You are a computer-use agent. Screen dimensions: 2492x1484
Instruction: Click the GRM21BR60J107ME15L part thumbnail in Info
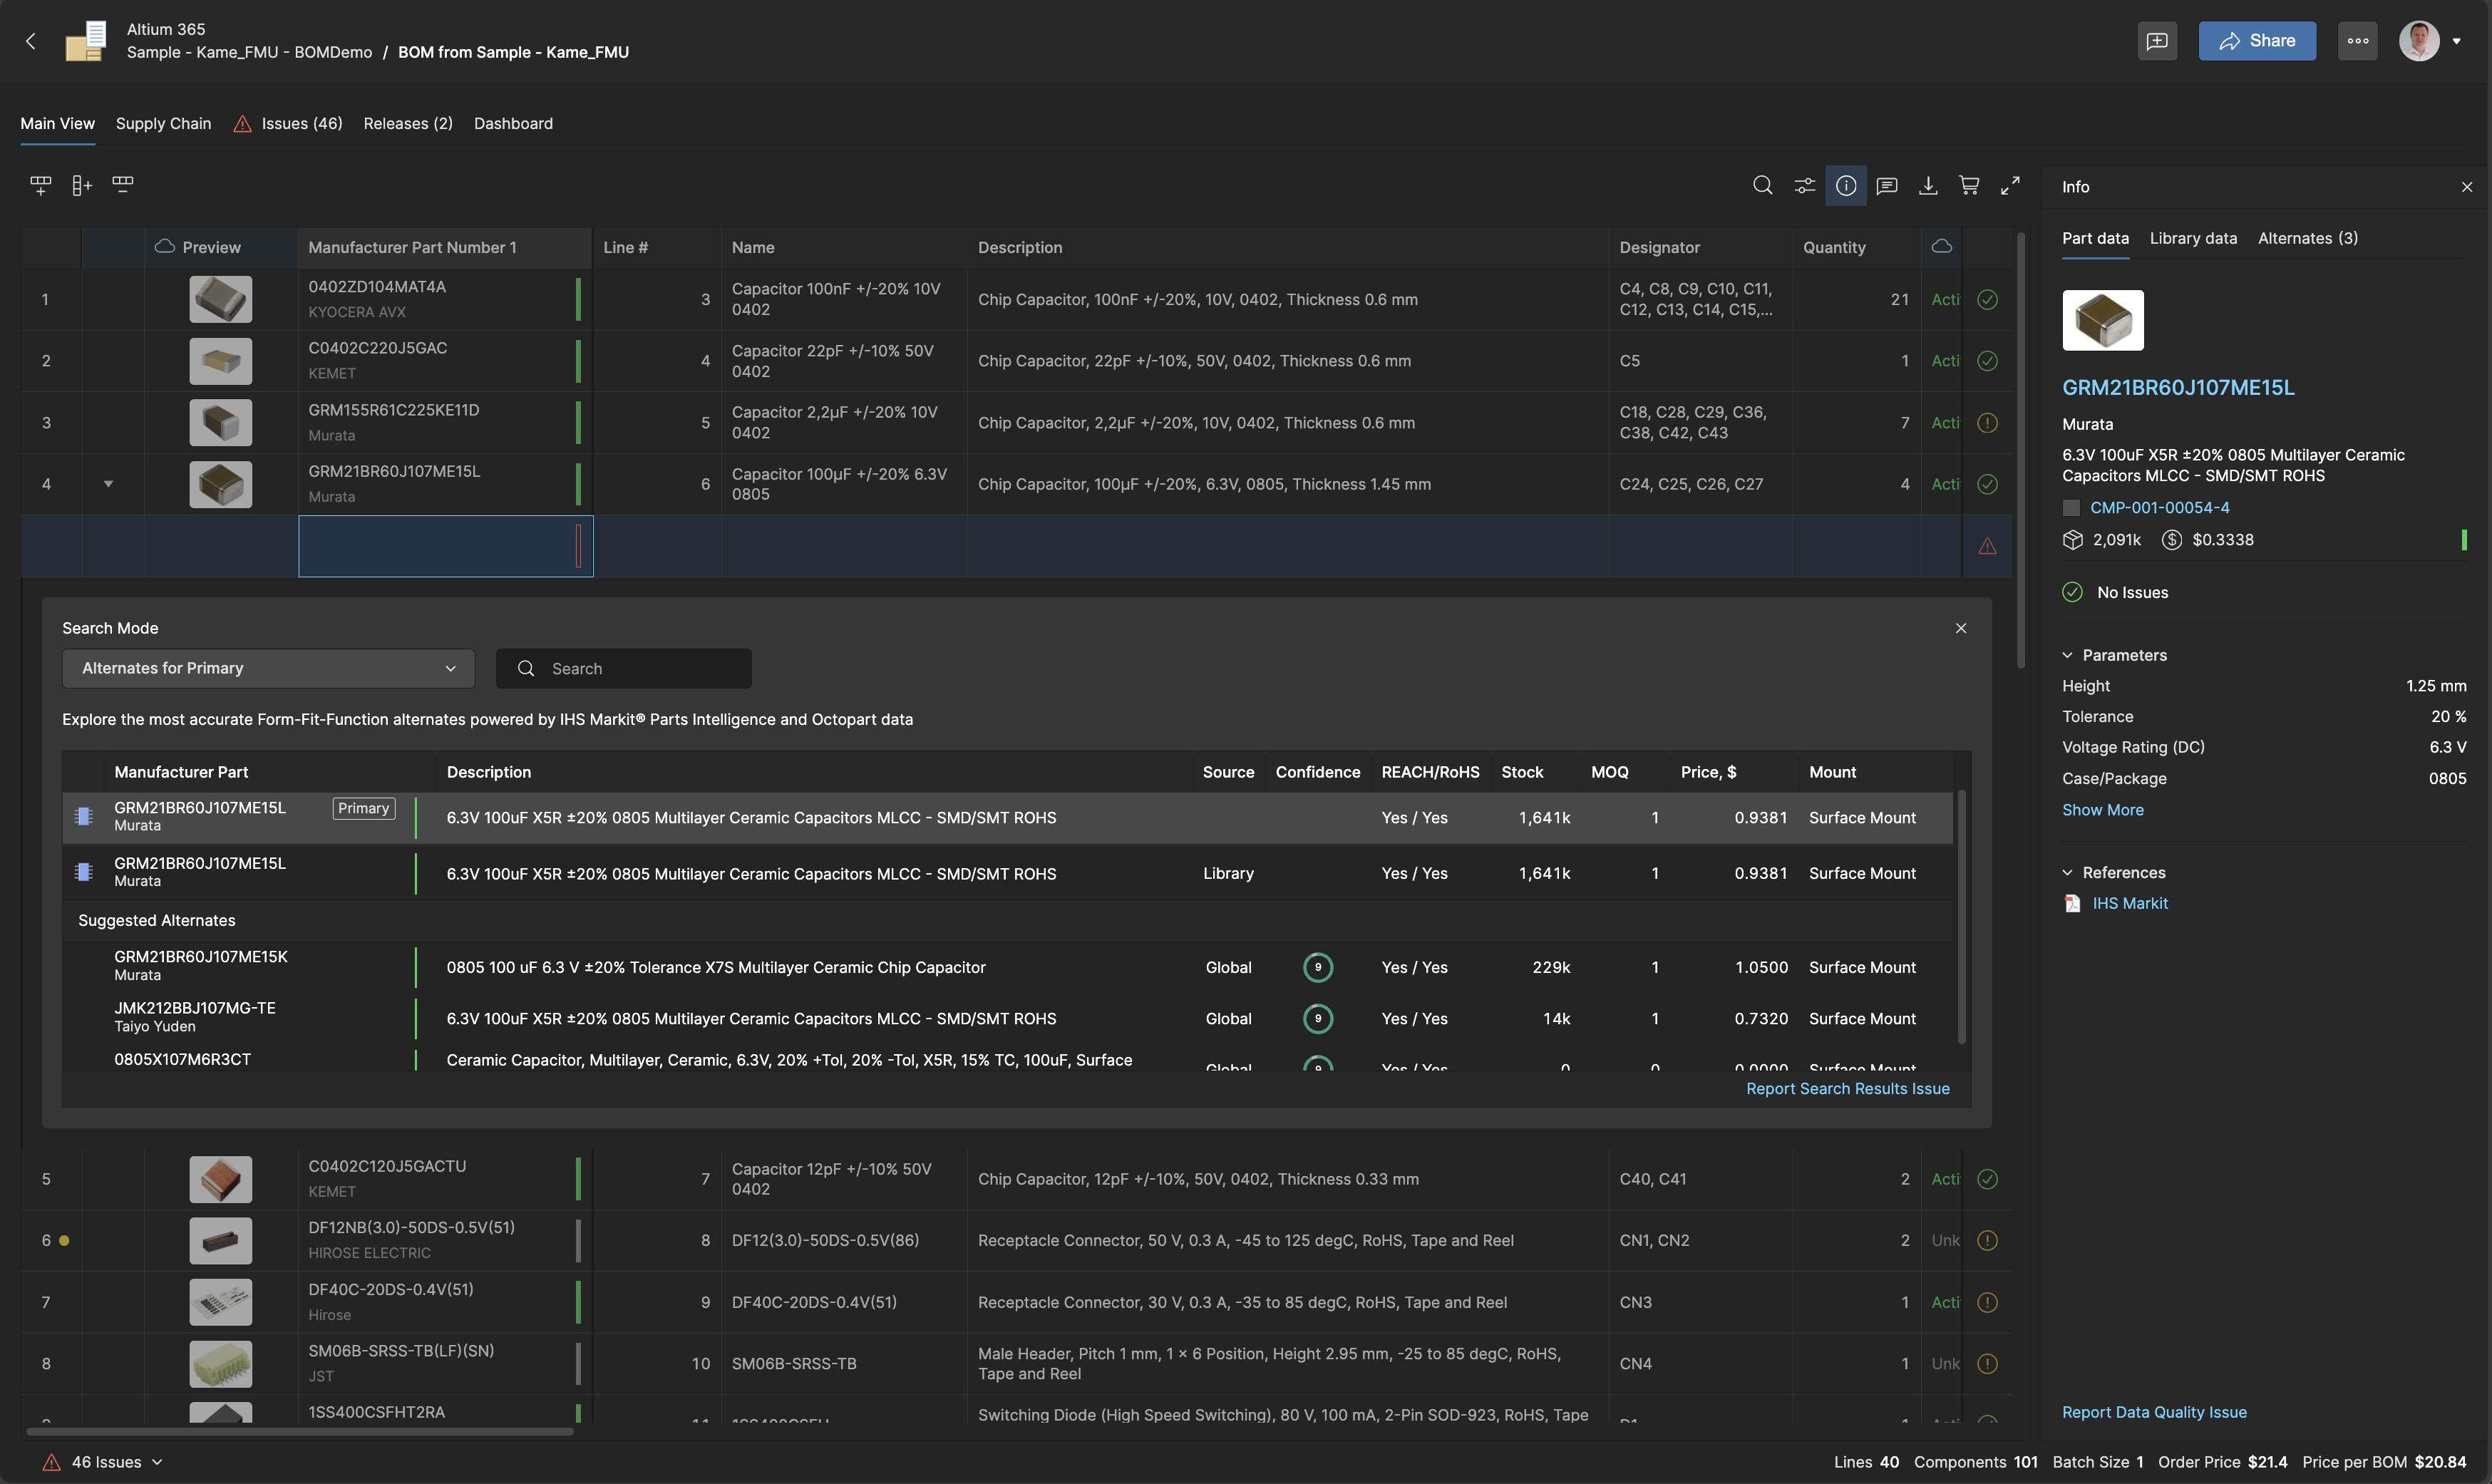coord(2102,320)
